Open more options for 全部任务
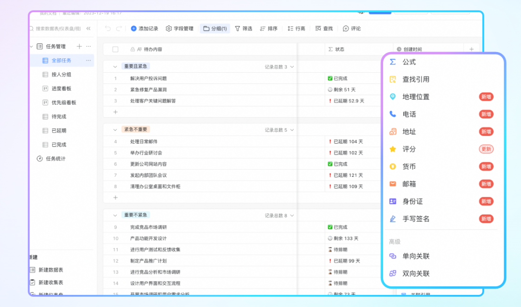This screenshot has width=521, height=307. [88, 60]
